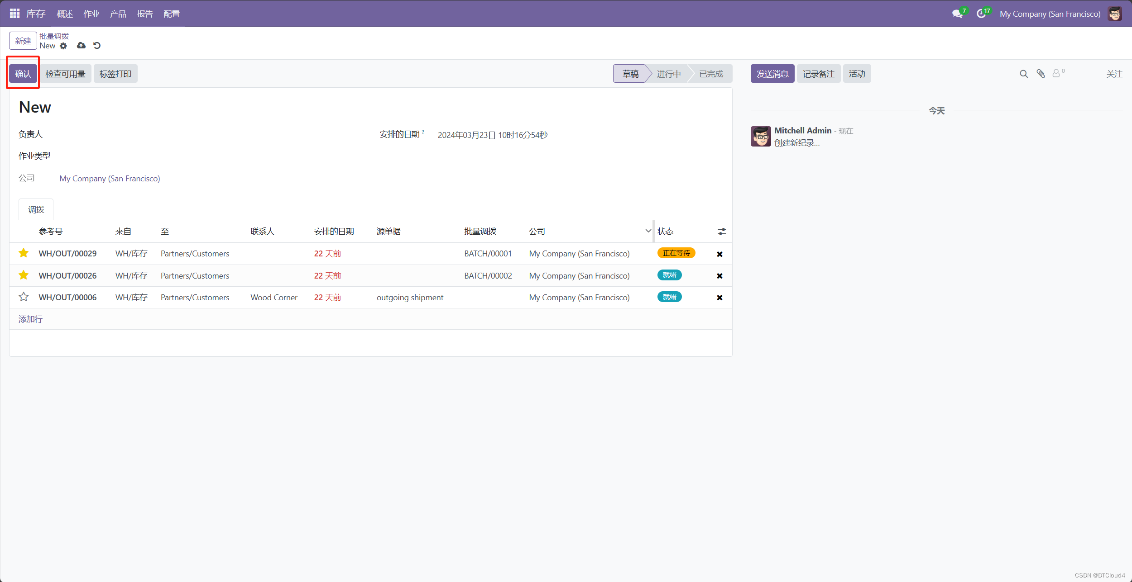The image size is (1132, 582).
Task: Click the chatter search magnifier icon
Action: (1023, 74)
